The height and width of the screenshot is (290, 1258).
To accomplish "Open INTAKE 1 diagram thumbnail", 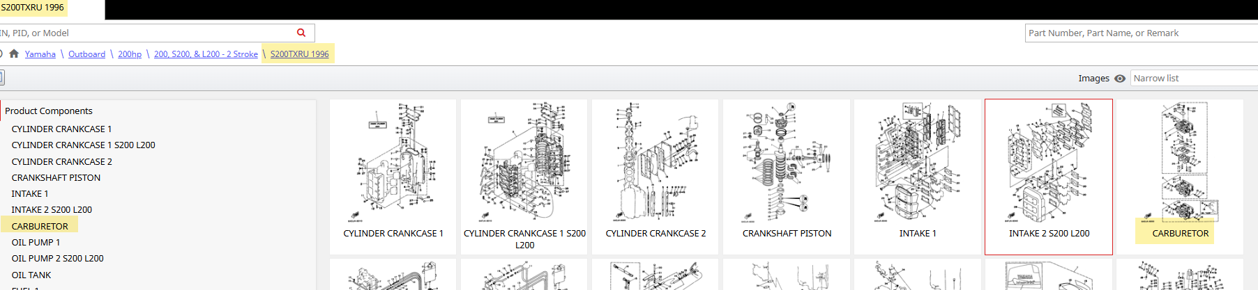I will pyautogui.click(x=918, y=177).
